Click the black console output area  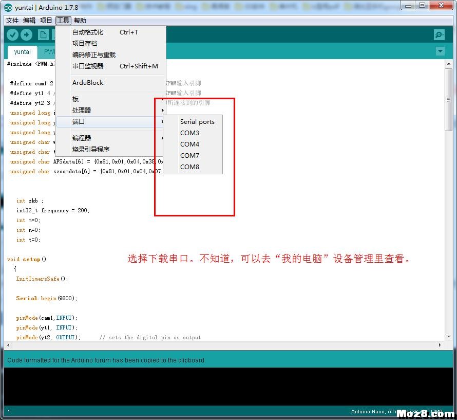tap(228, 387)
